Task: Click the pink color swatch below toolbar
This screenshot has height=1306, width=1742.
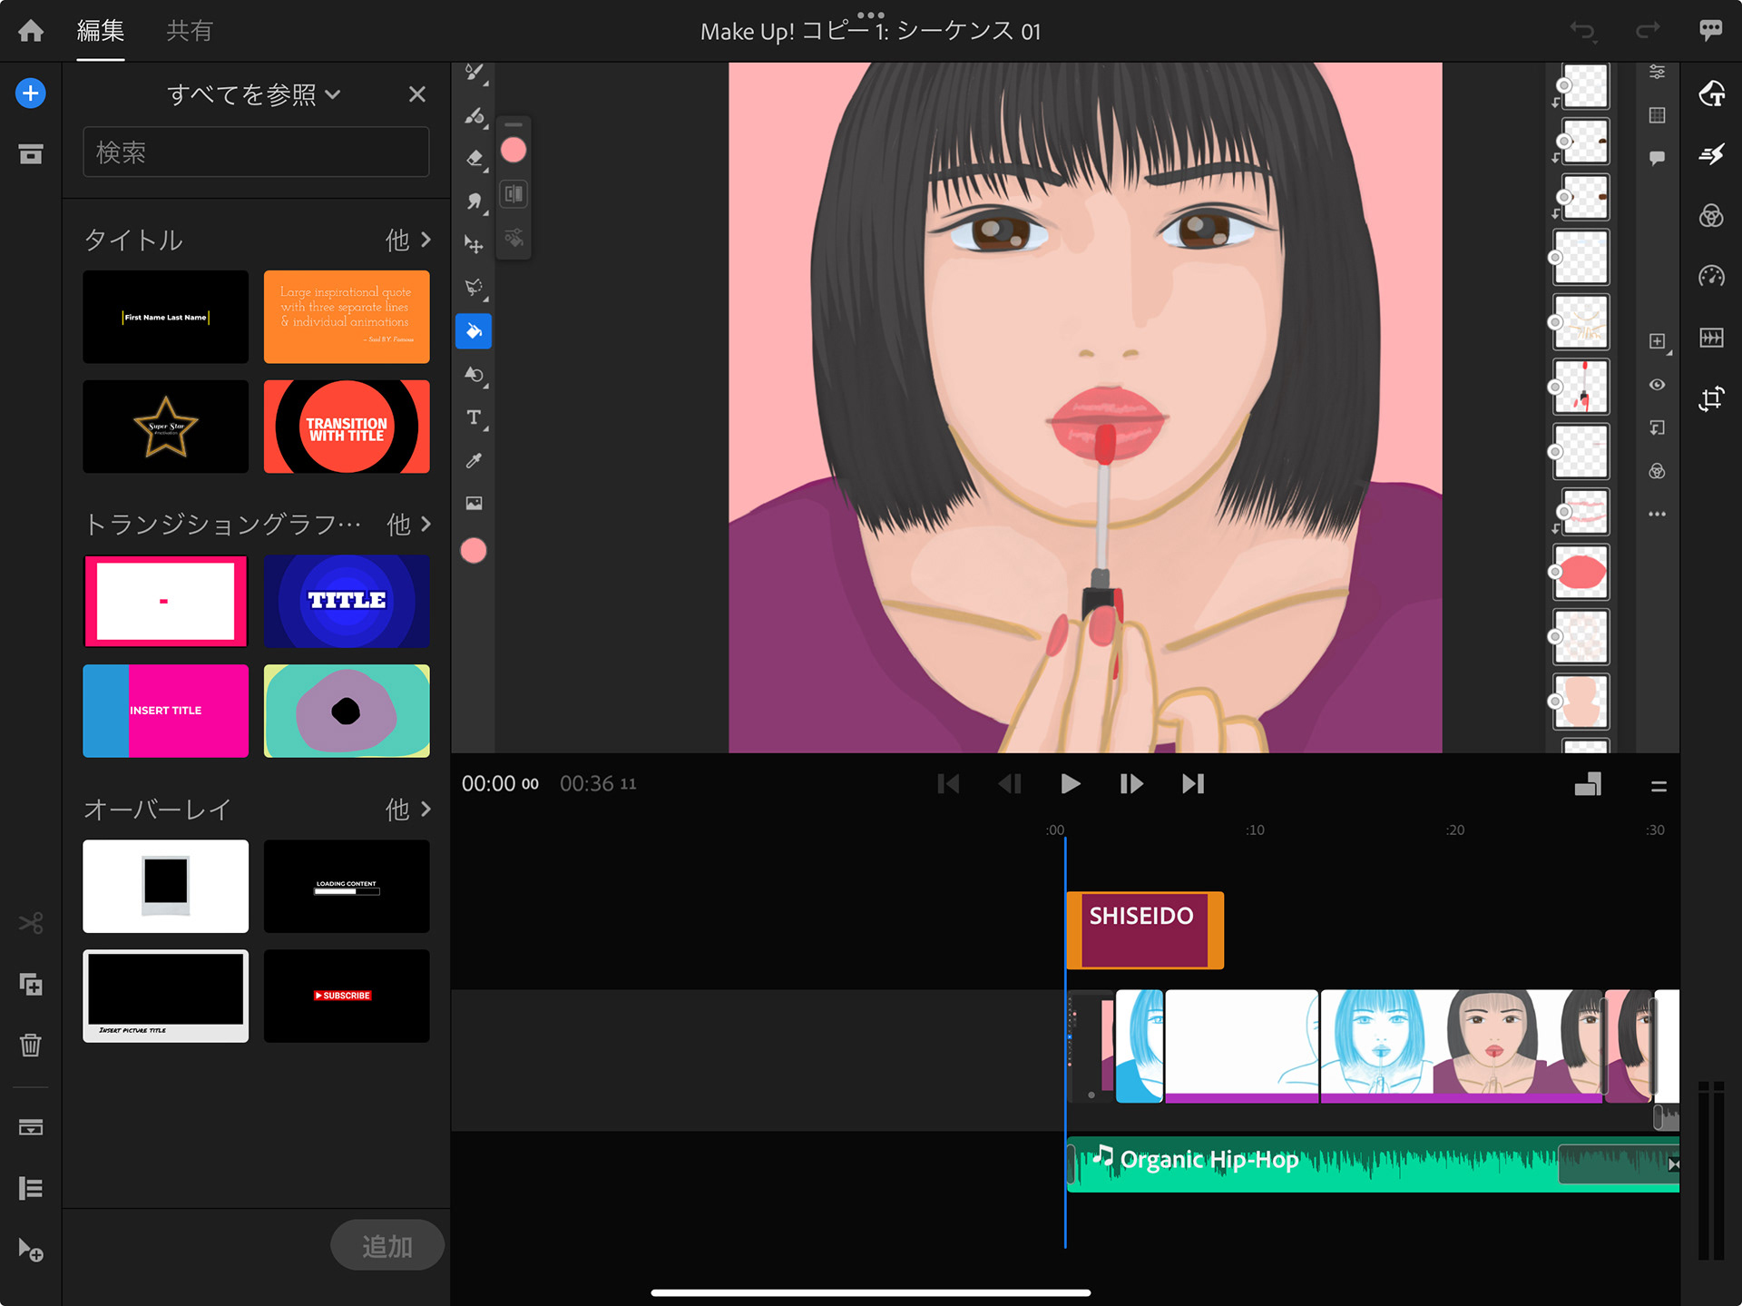Action: (x=474, y=551)
